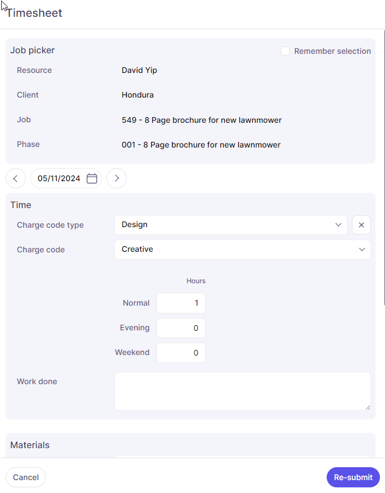Click inside the Work done text area

pos(242,391)
